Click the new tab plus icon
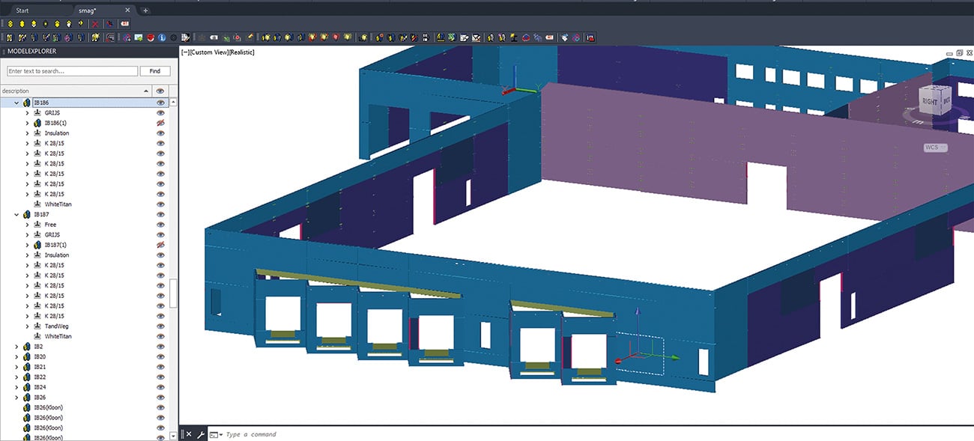Image resolution: width=974 pixels, height=441 pixels. coord(145,10)
